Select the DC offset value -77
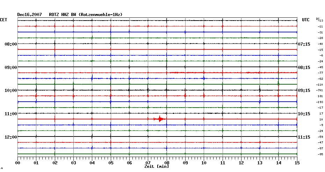 [320, 73]
